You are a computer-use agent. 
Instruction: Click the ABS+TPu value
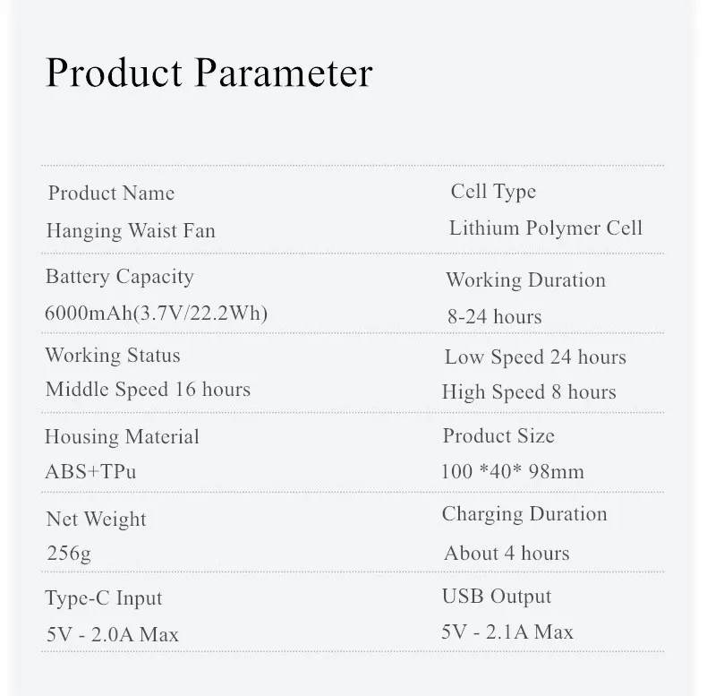click(90, 472)
